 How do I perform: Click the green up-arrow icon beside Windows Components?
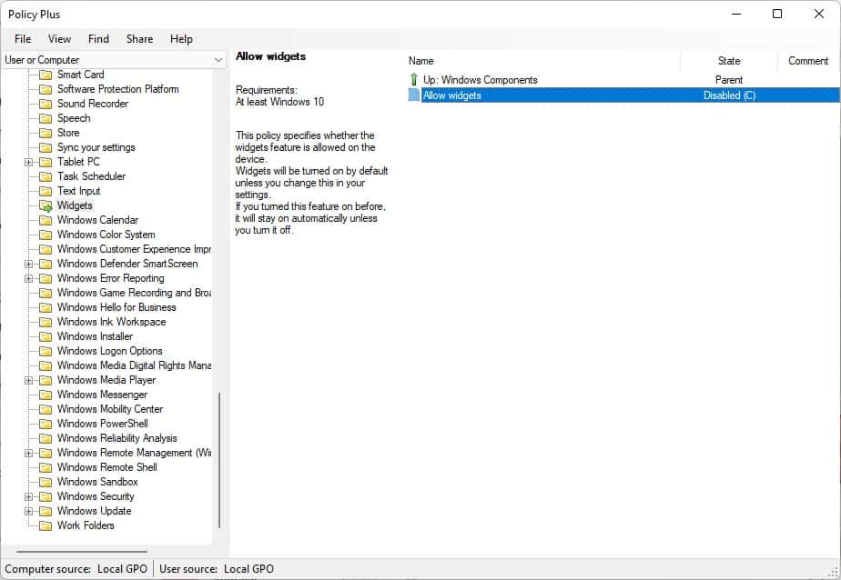414,80
